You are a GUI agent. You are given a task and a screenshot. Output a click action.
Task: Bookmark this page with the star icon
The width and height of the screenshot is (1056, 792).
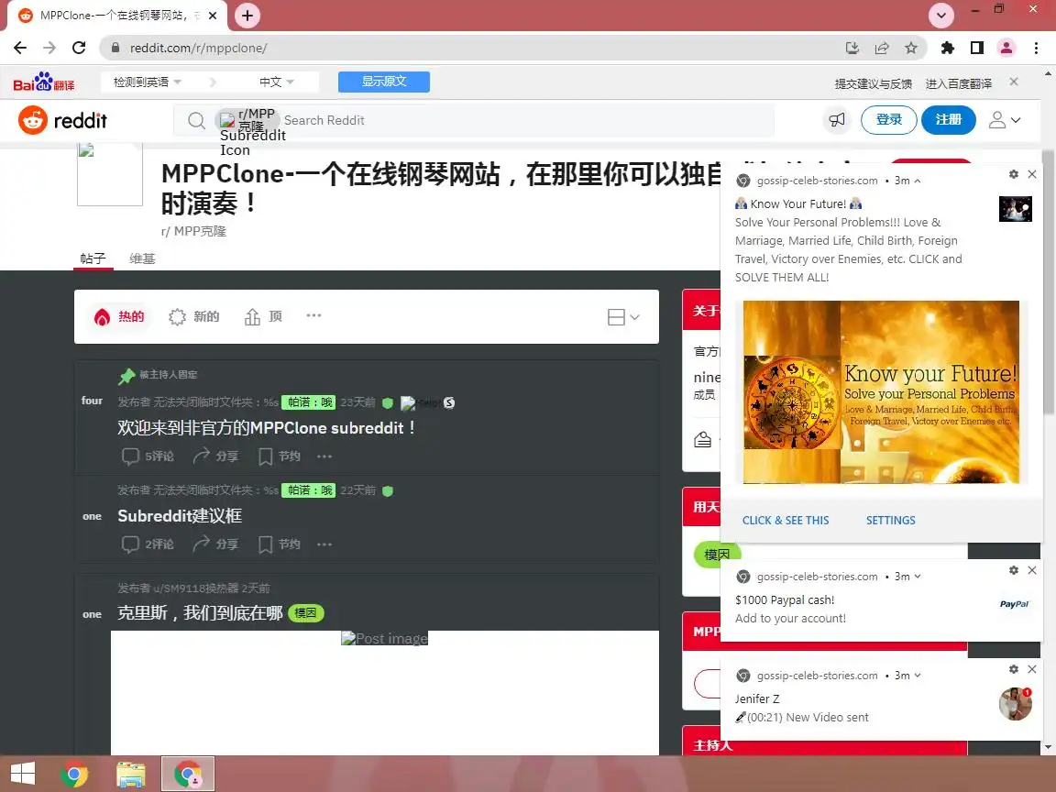(911, 48)
